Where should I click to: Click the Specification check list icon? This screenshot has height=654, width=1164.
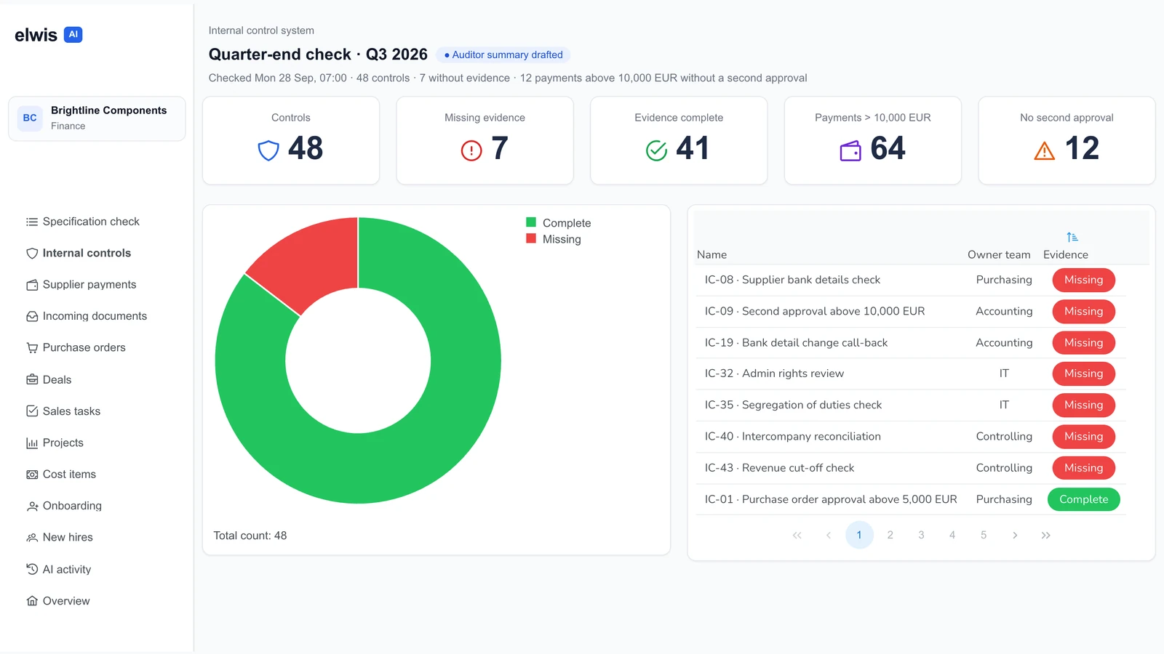32,222
